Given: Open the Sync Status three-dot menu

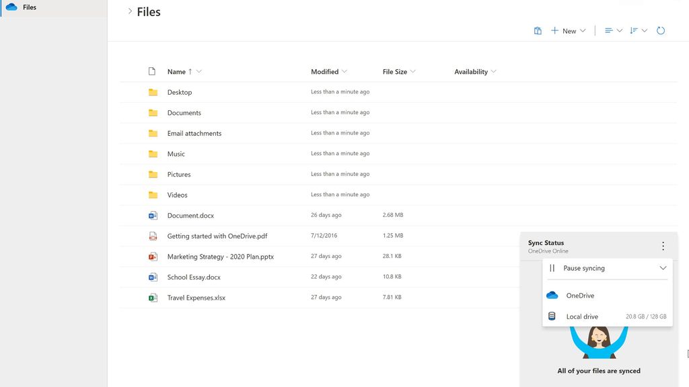Looking at the screenshot, I should (663, 246).
